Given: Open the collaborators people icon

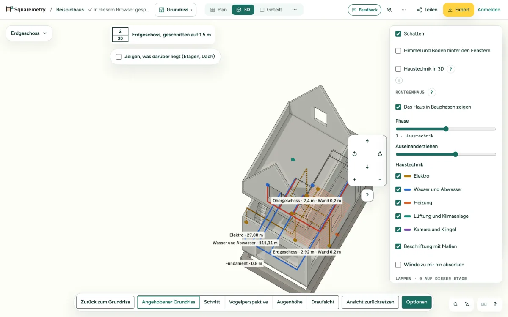Looking at the screenshot, I should click(389, 10).
